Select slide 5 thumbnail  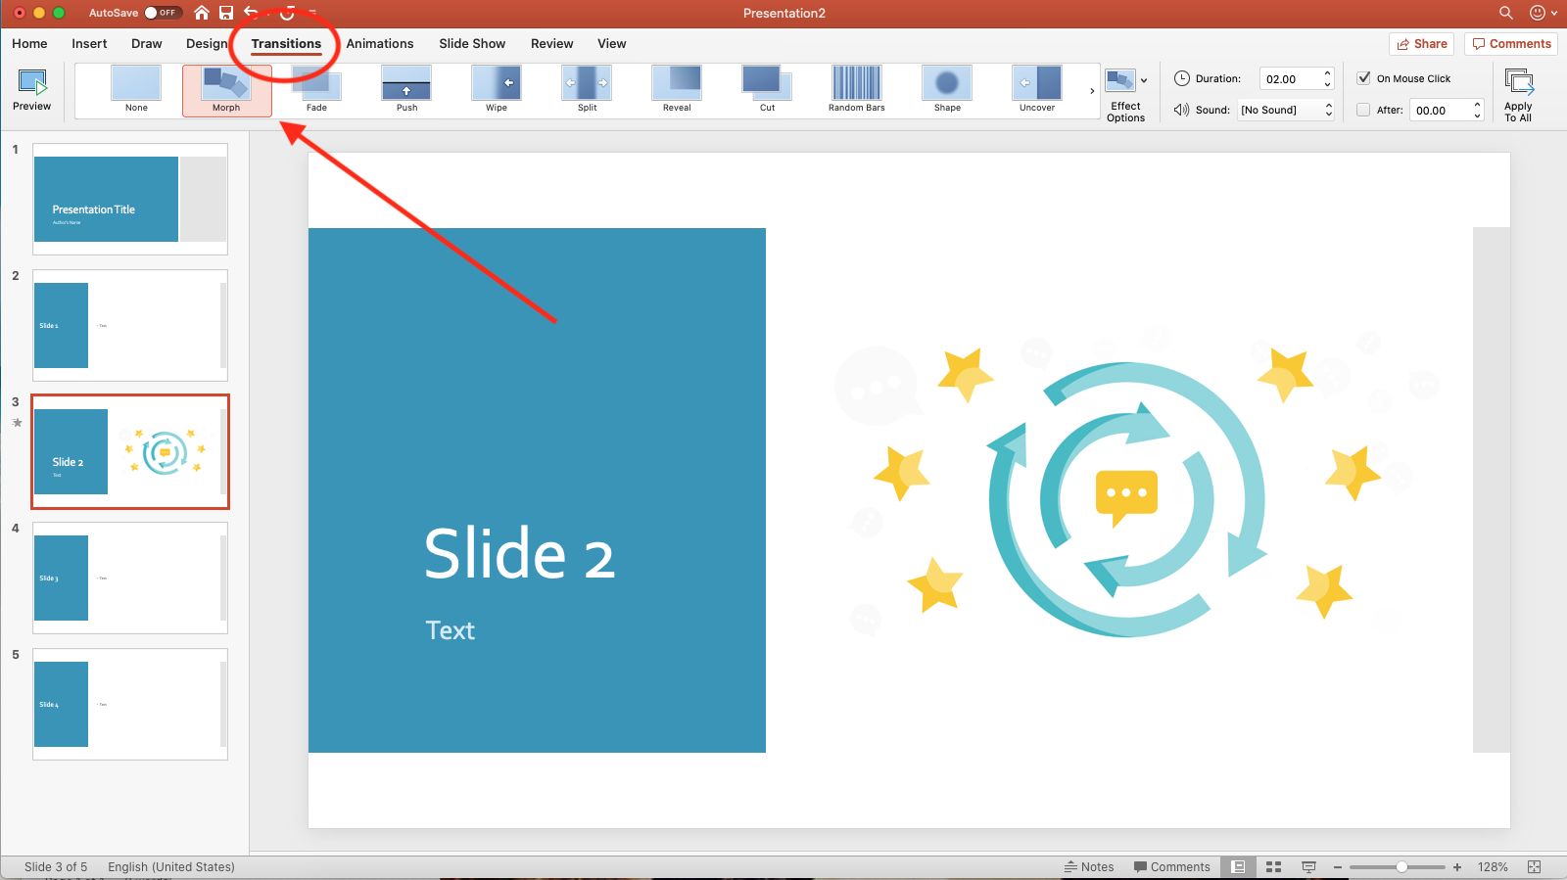130,705
